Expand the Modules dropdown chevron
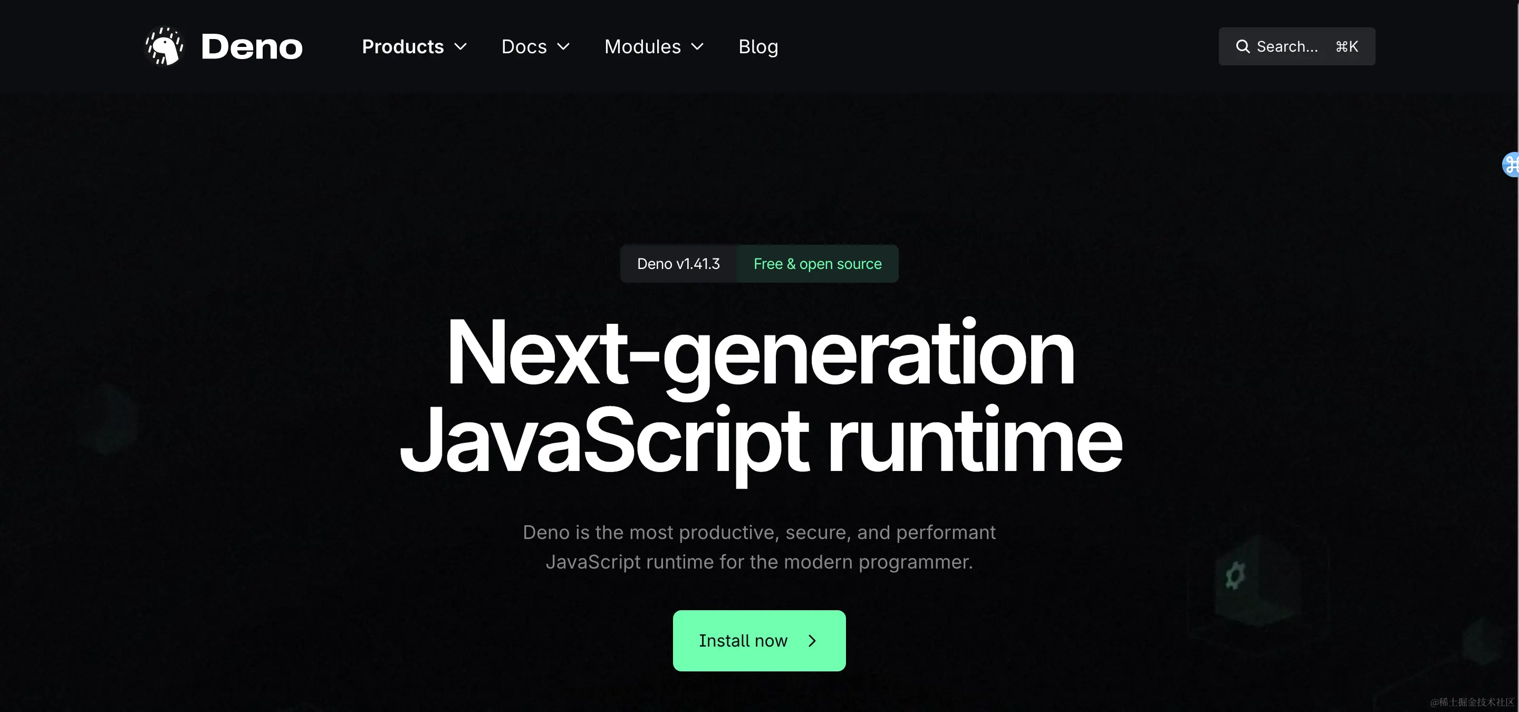This screenshot has width=1519, height=712. [698, 46]
